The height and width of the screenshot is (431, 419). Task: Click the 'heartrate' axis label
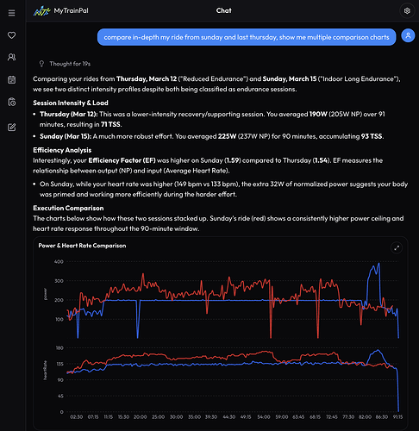[x=45, y=370]
